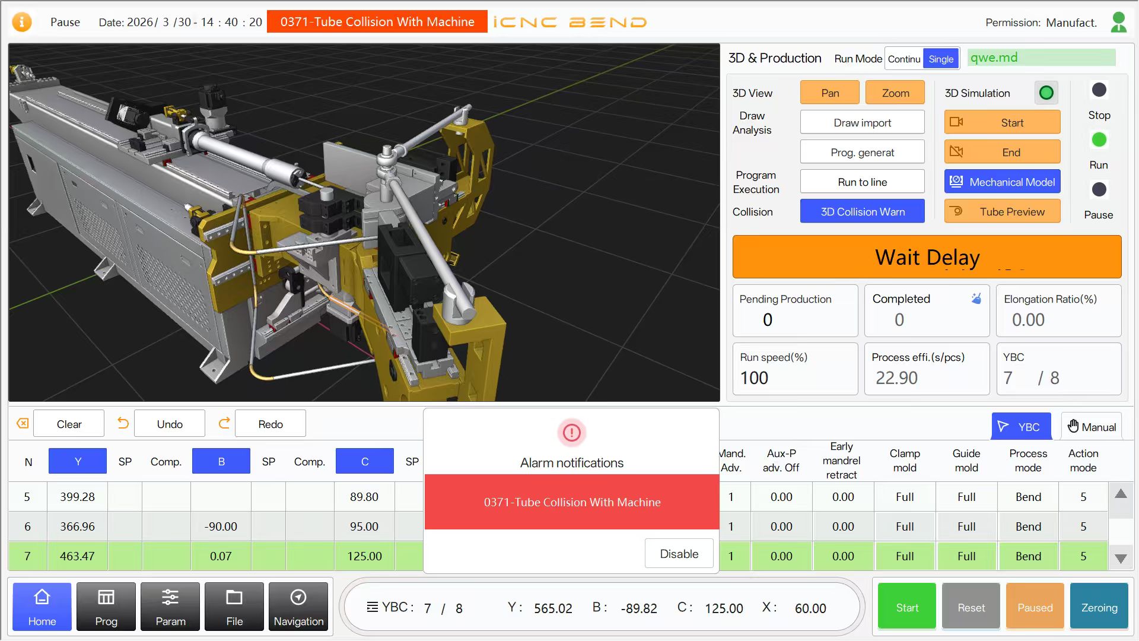Click the green Start button
The height and width of the screenshot is (641, 1139).
pos(907,607)
